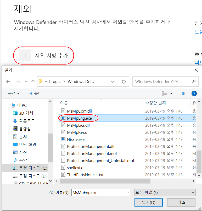Change the file list view layout
The height and width of the screenshot is (211, 202).
164,93
